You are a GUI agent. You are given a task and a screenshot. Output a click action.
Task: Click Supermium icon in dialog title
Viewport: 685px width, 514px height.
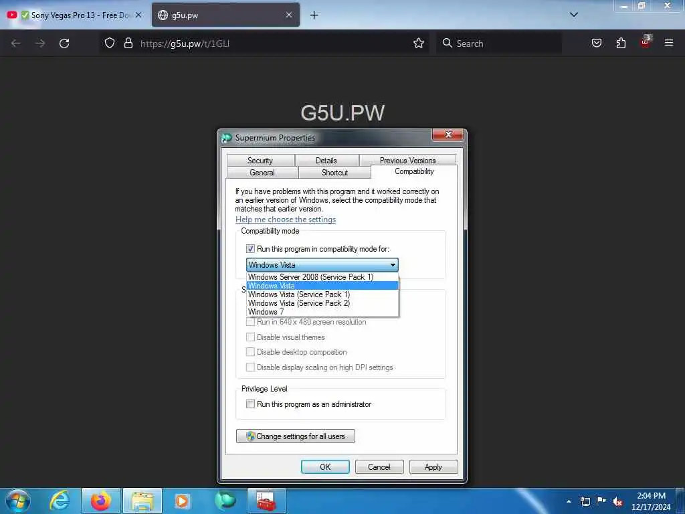coord(226,138)
